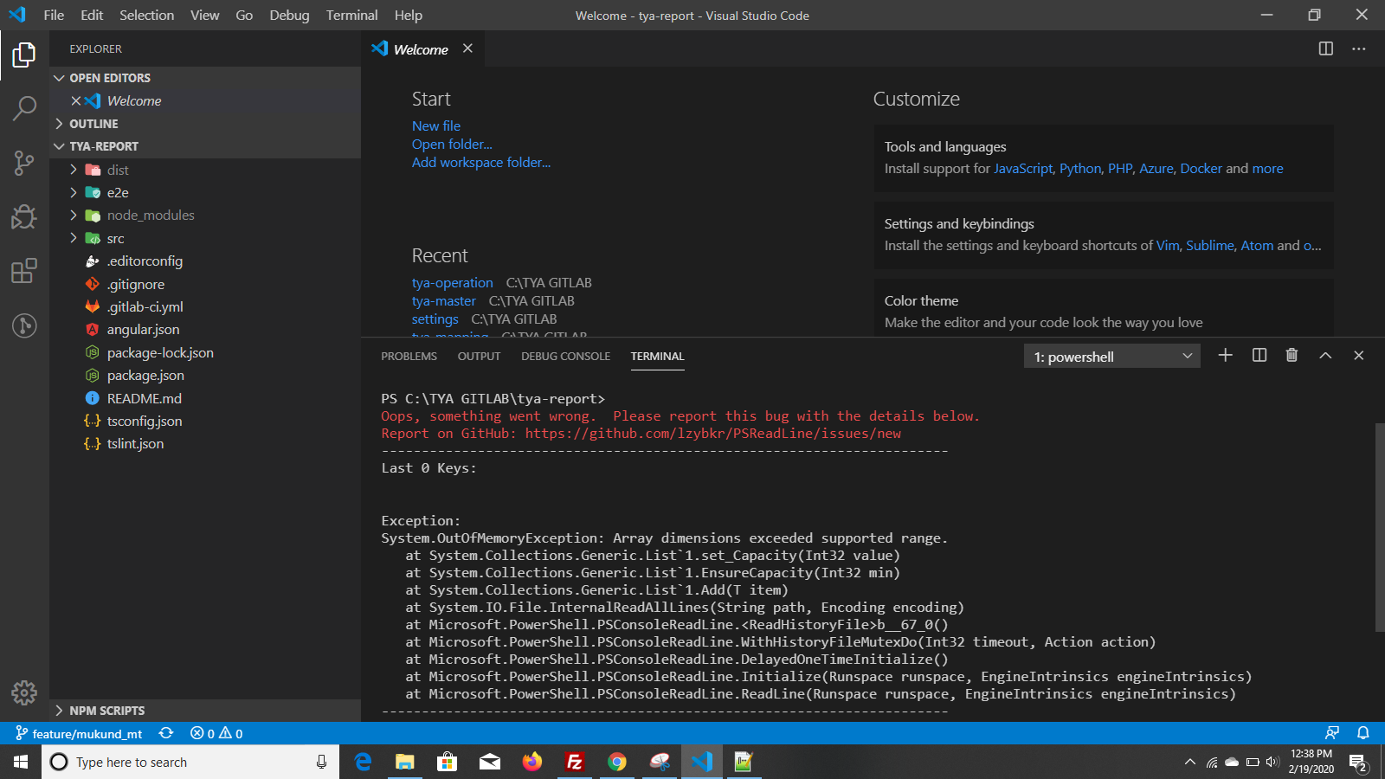The width and height of the screenshot is (1385, 779).
Task: Open the Explorer view in activity bar
Action: pos(24,55)
